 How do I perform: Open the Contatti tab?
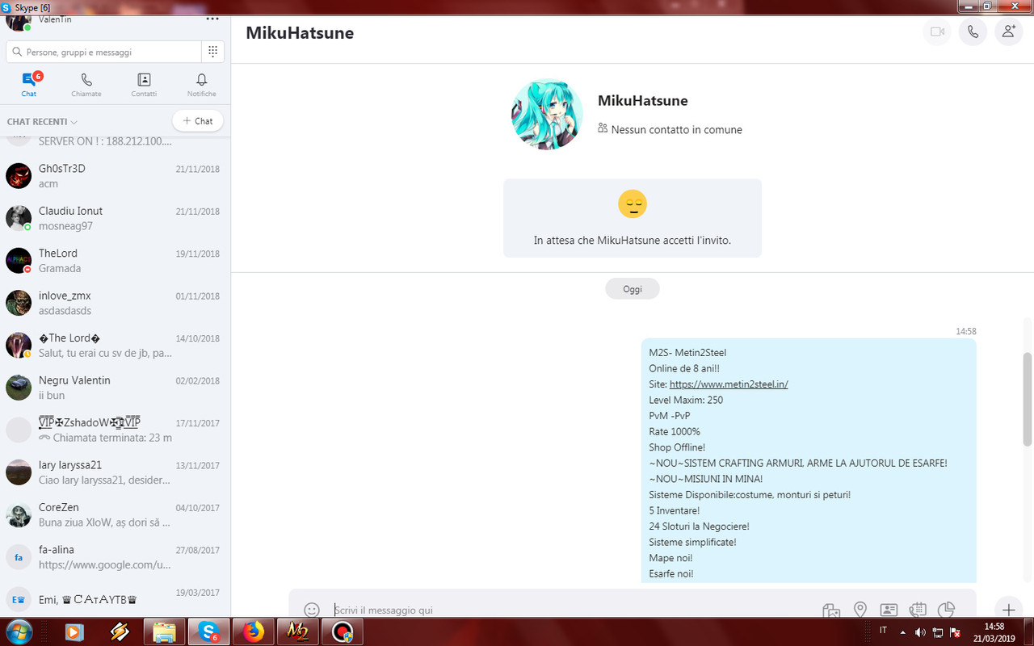144,84
